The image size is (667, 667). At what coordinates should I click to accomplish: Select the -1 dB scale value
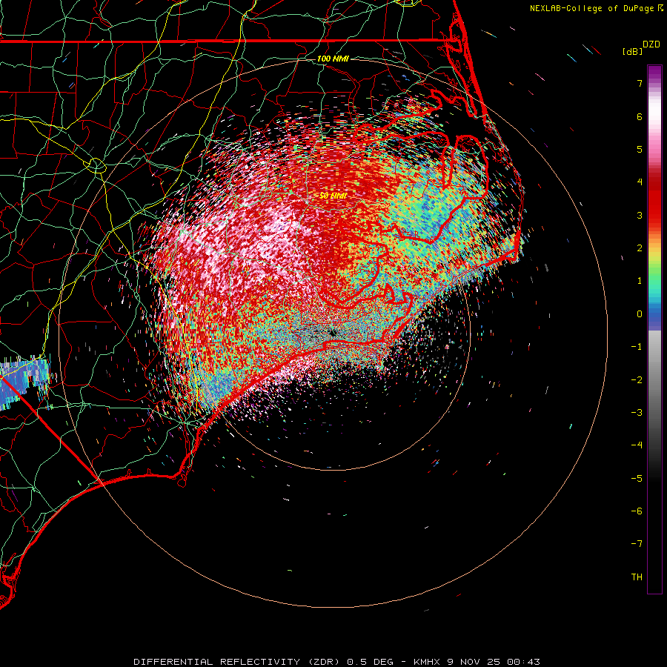[637, 347]
